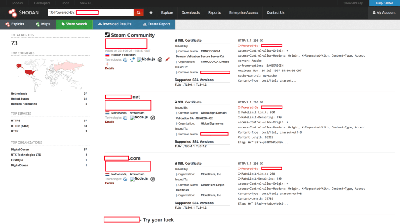Click the Apache feather icon in Steam Community result
400x223 pixels.
pyautogui.click(x=168, y=60)
